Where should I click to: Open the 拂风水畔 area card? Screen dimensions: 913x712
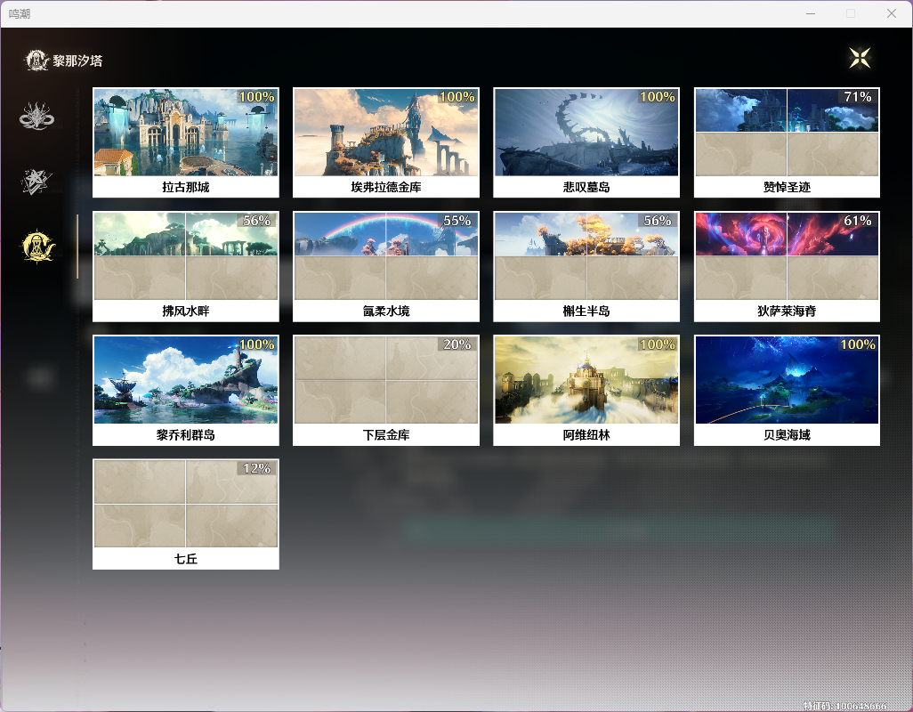coord(186,267)
